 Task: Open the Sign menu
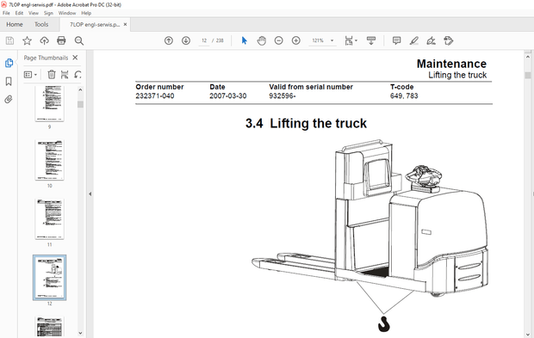coord(48,13)
